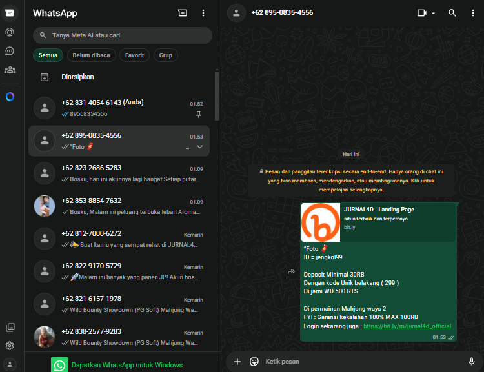
Task: Open the chat list three-dot menu
Action: click(x=203, y=13)
